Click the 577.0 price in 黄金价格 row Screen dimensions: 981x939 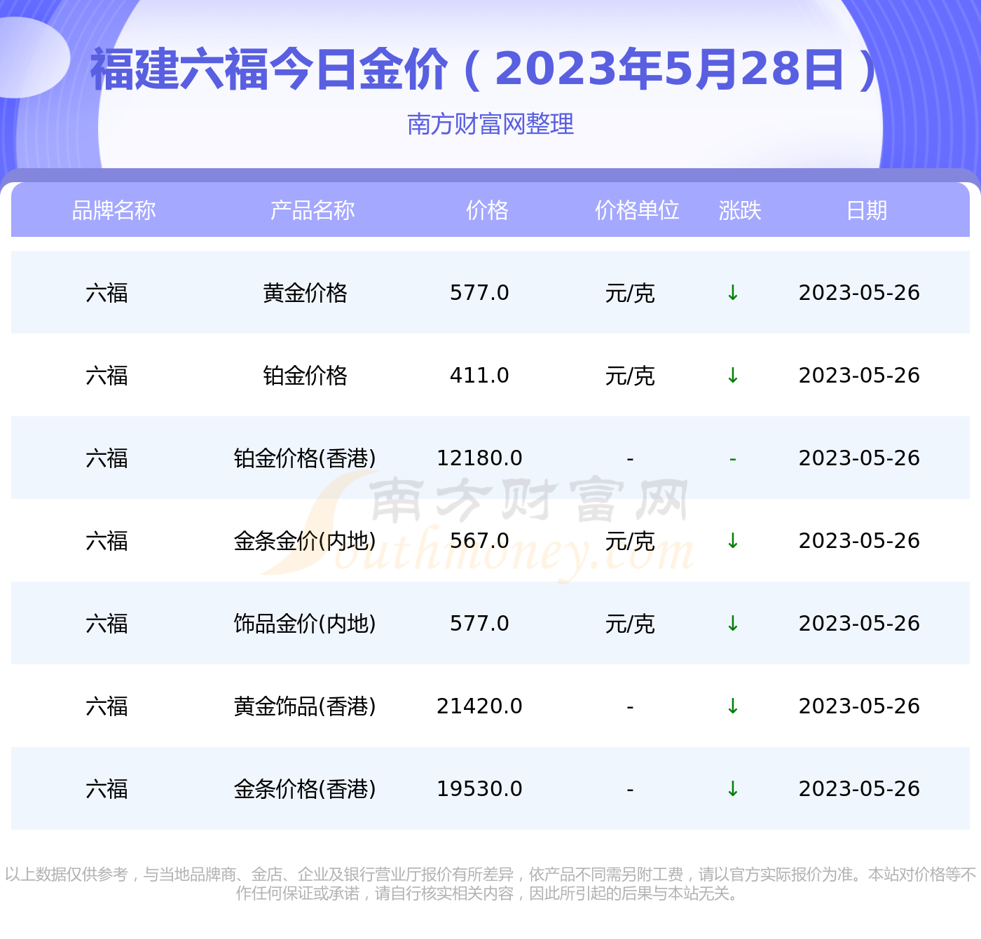click(479, 293)
